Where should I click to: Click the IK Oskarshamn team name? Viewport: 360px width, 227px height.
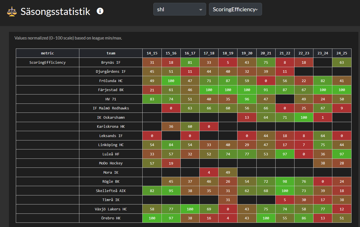pos(111,117)
